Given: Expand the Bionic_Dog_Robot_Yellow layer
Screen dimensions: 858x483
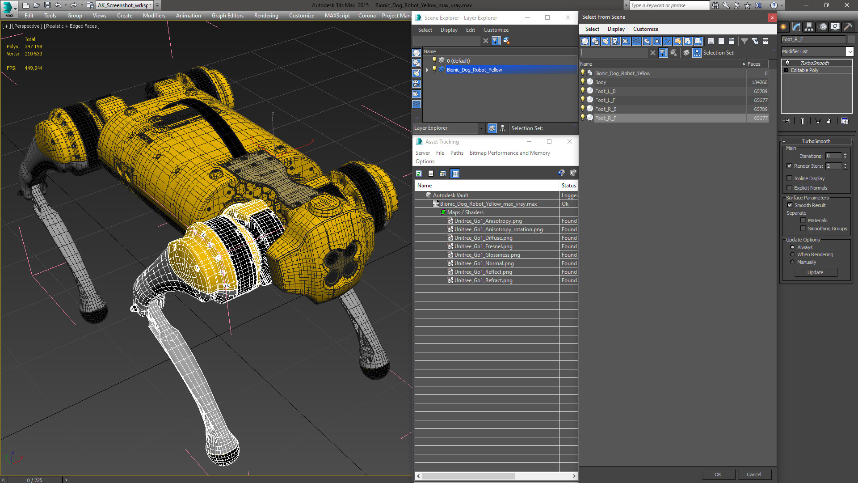Looking at the screenshot, I should [x=427, y=70].
